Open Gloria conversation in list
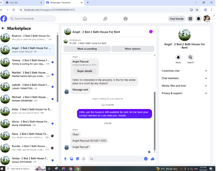The height and width of the screenshot is (171, 223). click(27, 123)
